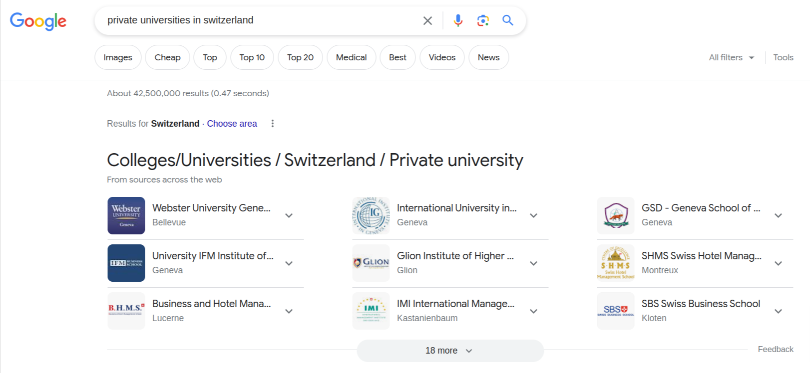Screen dimensions: 810x373
Task: Click the IFM Business School logo
Action: (126, 263)
